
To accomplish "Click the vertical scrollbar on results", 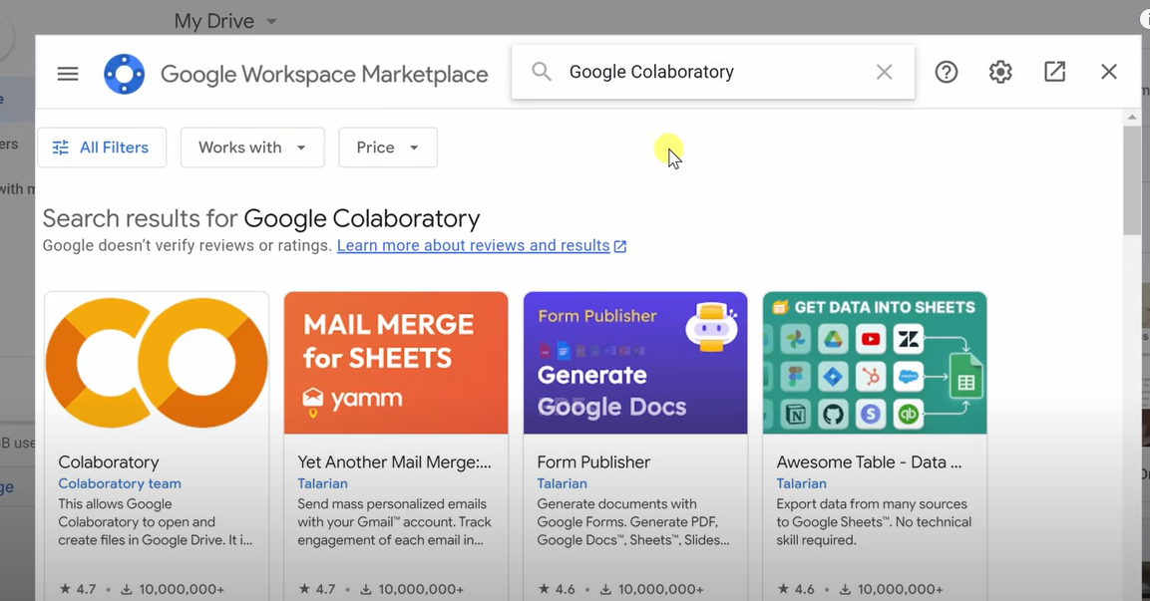I will (x=1131, y=189).
